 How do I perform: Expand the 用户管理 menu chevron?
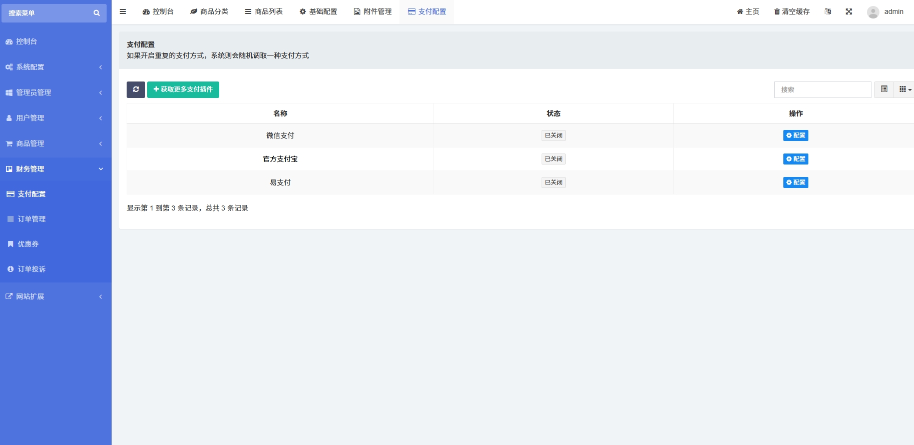coord(101,118)
